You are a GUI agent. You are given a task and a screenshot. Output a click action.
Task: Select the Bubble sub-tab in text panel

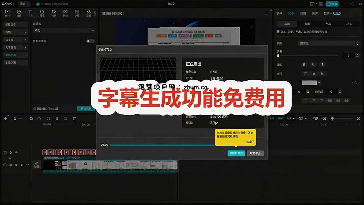pos(328,24)
